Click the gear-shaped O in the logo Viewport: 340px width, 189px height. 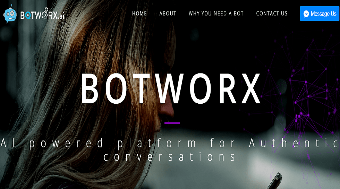(44, 15)
